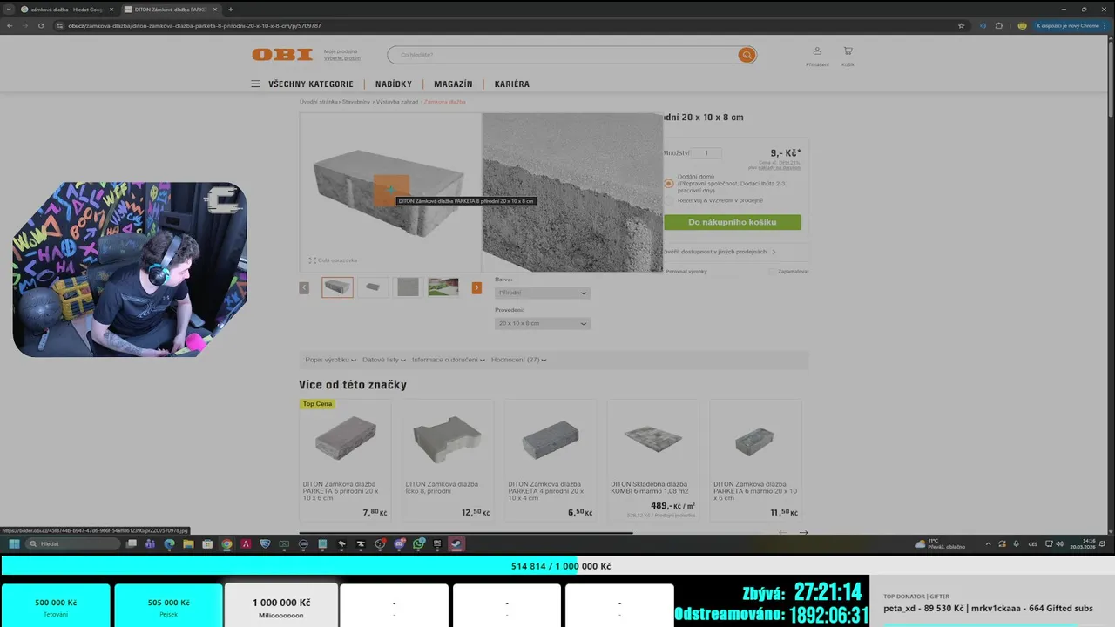Viewport: 1115px width, 627px height.
Task: Expand Ověřit dostupnost v jiných prodejnách
Action: coord(720,252)
